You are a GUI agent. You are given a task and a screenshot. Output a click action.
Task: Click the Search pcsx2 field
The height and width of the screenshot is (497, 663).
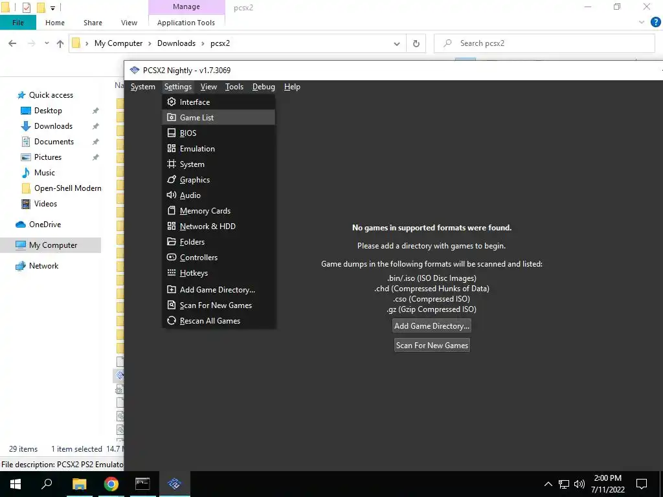click(x=544, y=43)
